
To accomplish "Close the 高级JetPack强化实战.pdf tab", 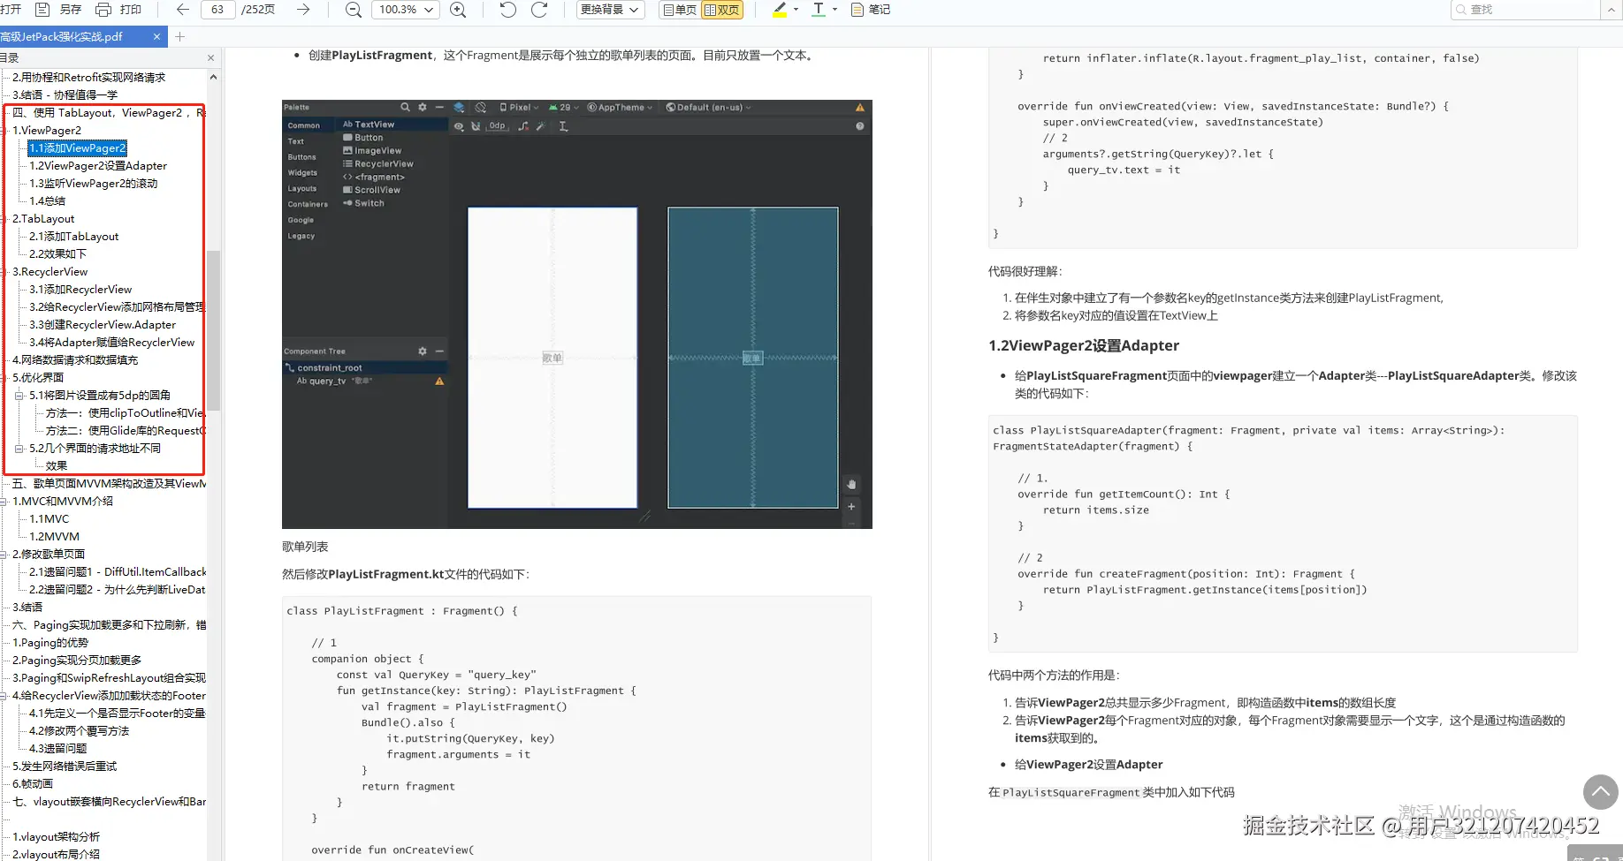I will (x=156, y=37).
